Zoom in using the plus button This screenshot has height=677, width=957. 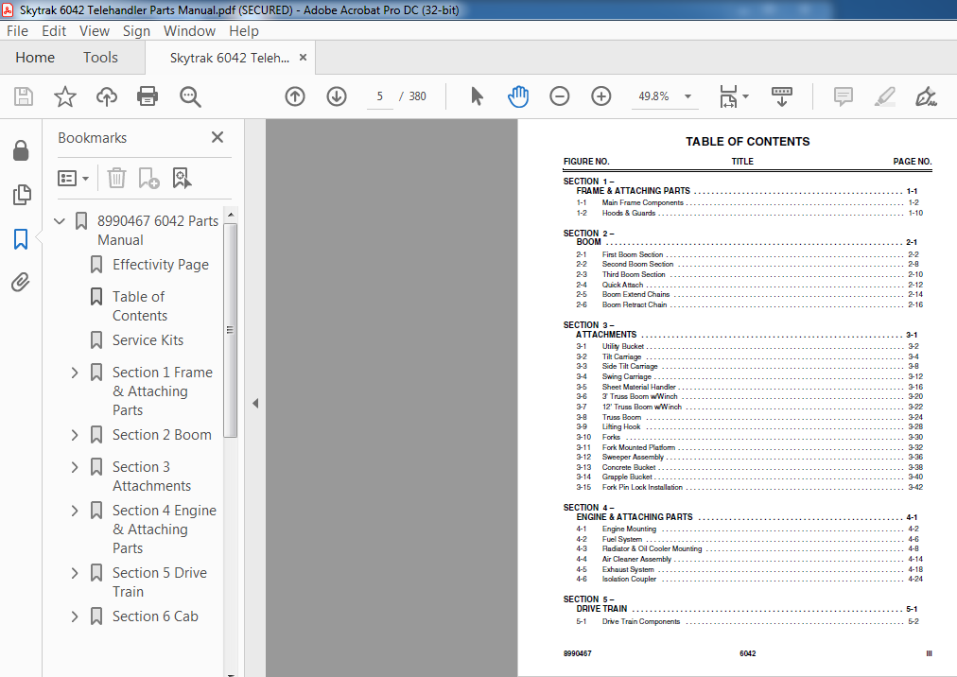click(x=601, y=96)
